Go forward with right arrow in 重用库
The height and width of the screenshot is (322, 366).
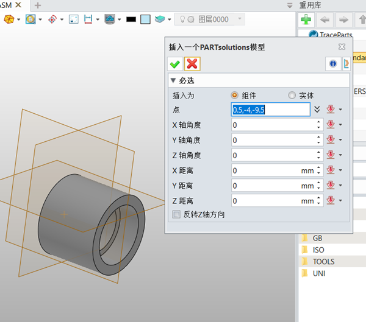click(x=343, y=19)
